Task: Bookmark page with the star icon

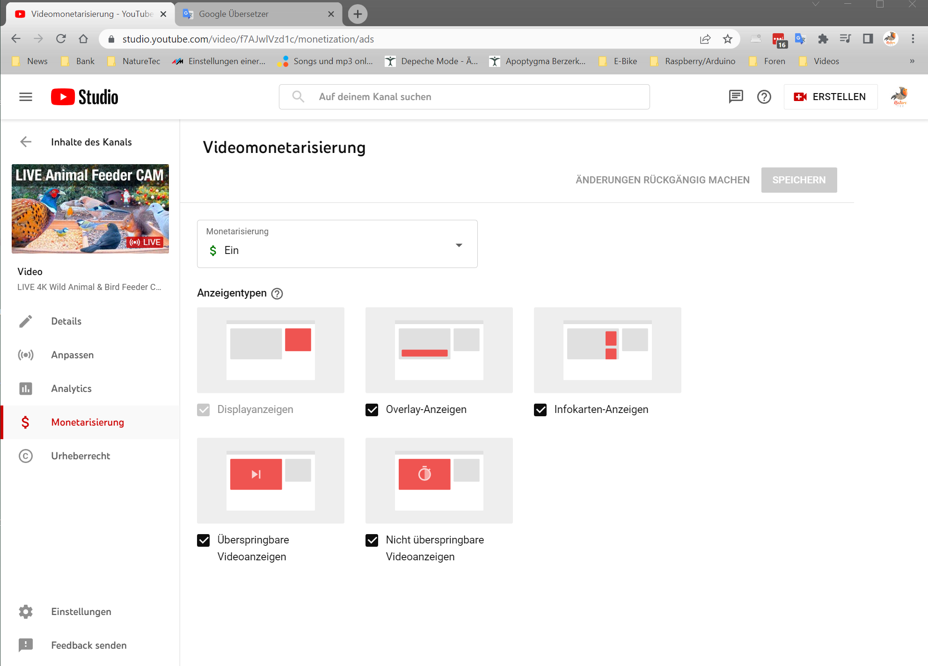Action: [727, 39]
